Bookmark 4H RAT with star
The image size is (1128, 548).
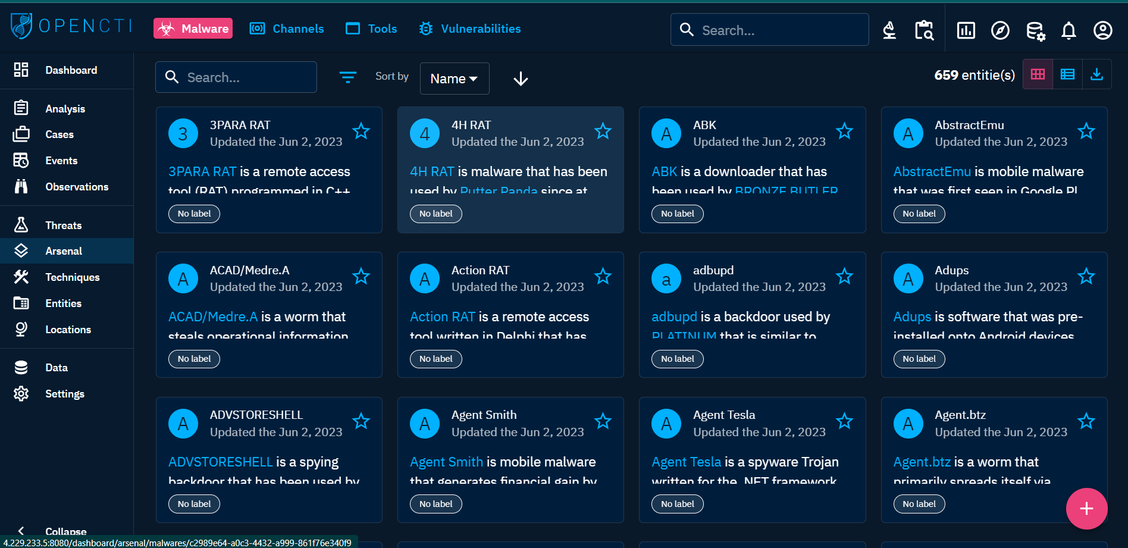coord(603,131)
